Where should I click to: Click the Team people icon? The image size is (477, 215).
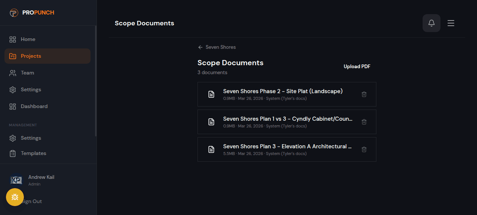[13, 73]
